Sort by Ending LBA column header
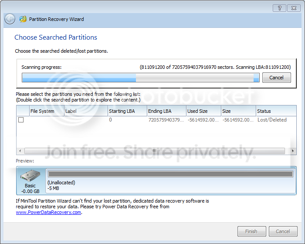Viewport: 305px width, 244px height. pos(167,111)
